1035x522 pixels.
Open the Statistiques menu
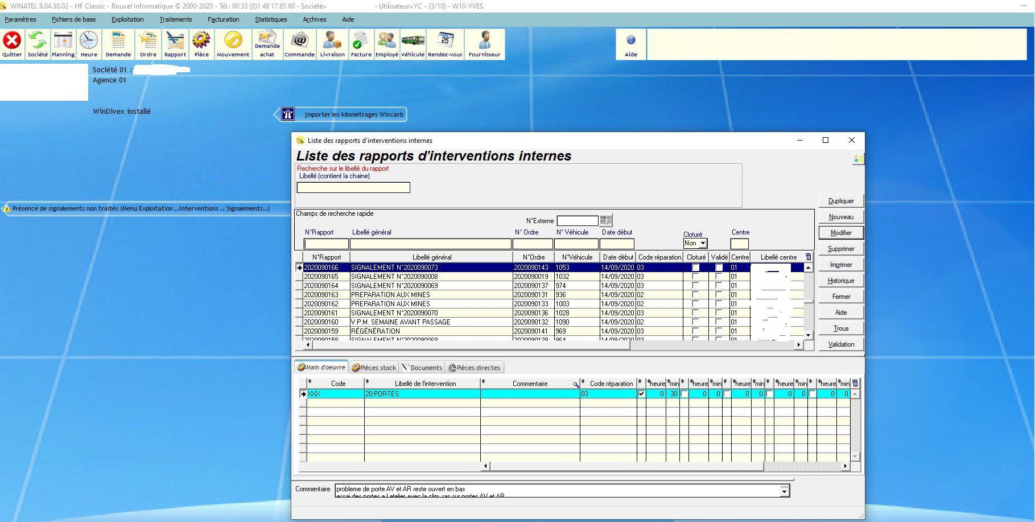(271, 19)
